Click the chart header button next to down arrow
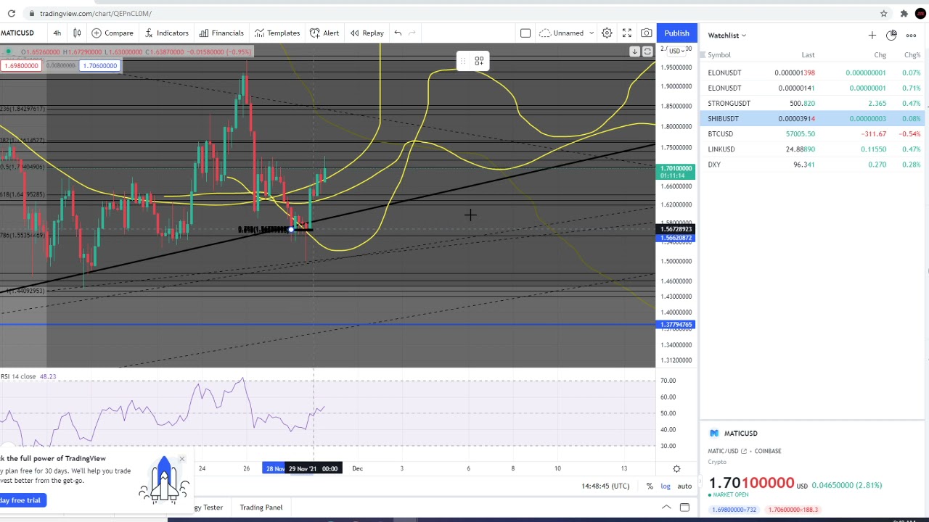 pyautogui.click(x=647, y=51)
